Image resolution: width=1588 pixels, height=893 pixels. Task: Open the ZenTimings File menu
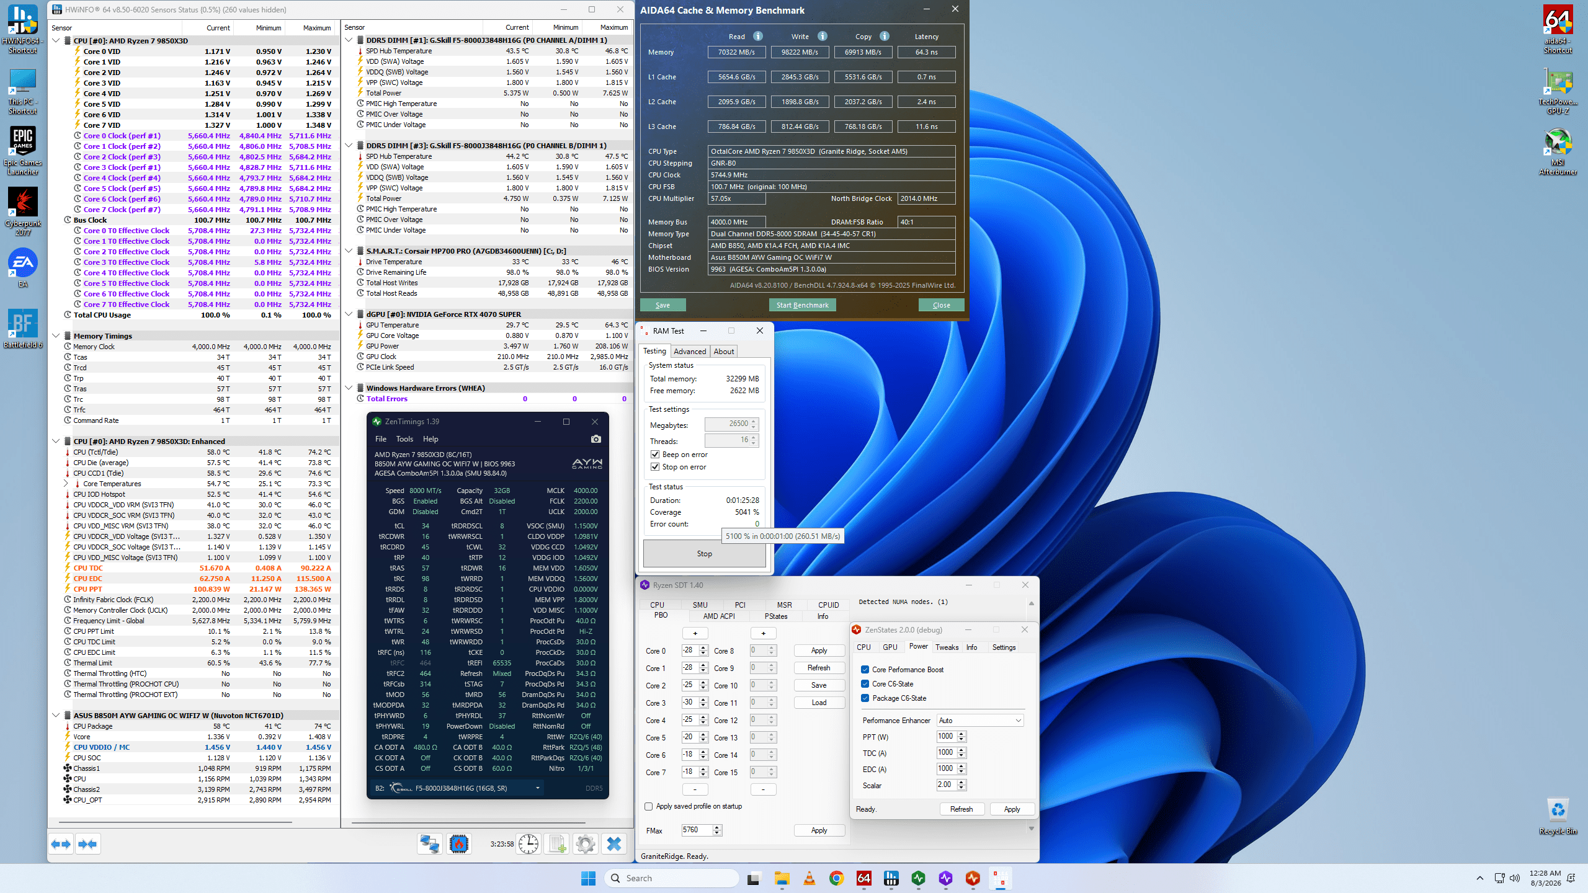(x=381, y=439)
